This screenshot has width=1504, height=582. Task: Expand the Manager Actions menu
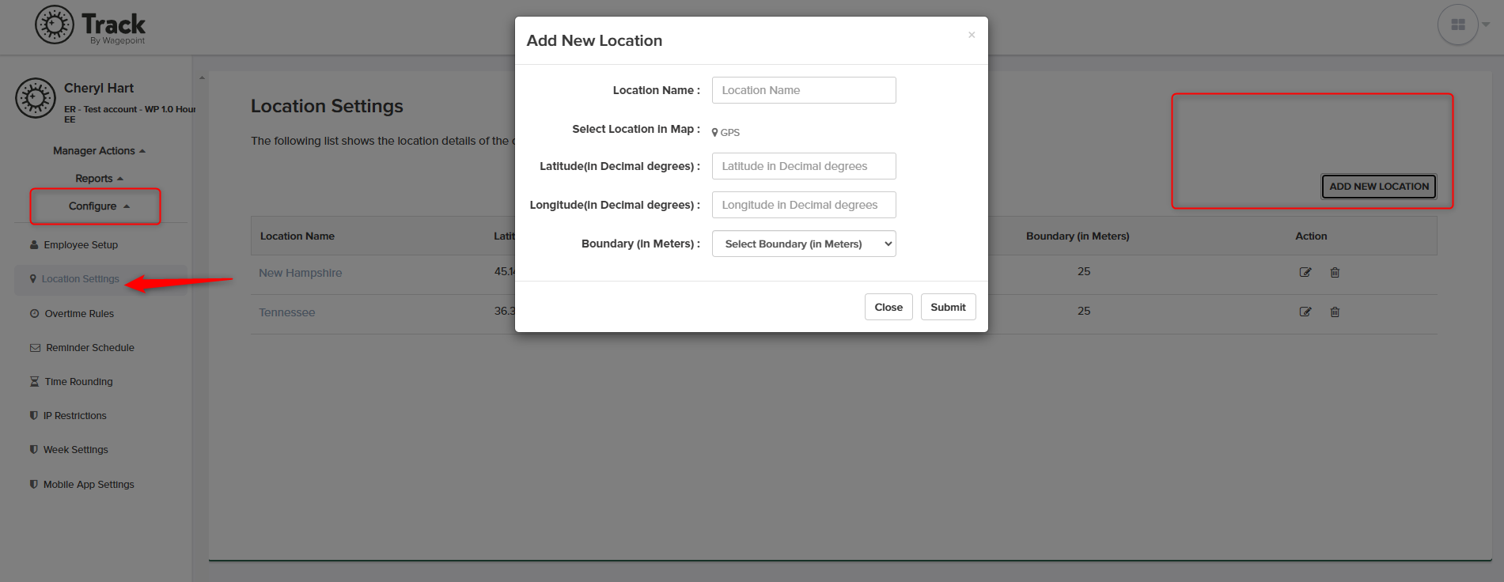pyautogui.click(x=99, y=151)
